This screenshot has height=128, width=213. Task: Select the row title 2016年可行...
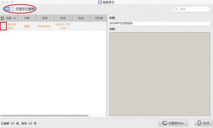click(12, 26)
